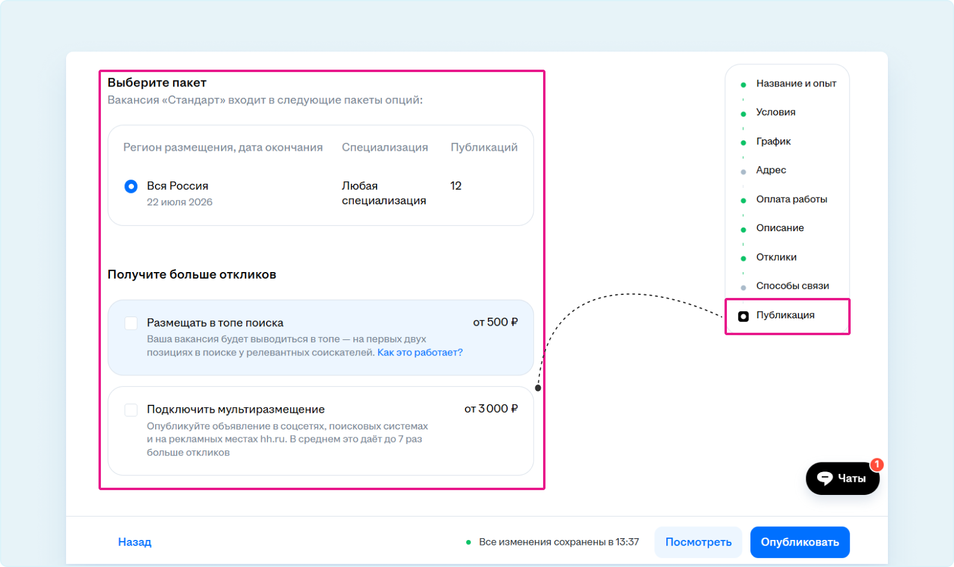Click the Публикация step label

[x=785, y=315]
